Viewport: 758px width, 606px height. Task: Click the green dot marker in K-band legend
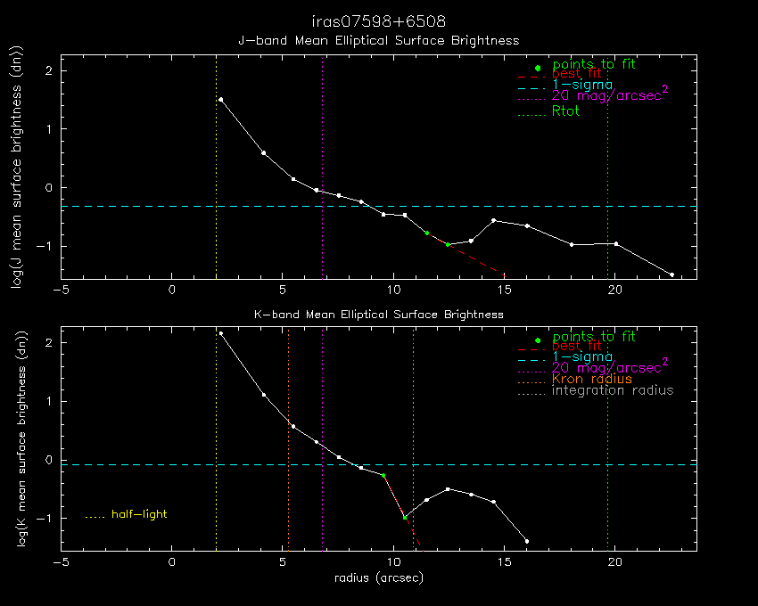pos(537,340)
